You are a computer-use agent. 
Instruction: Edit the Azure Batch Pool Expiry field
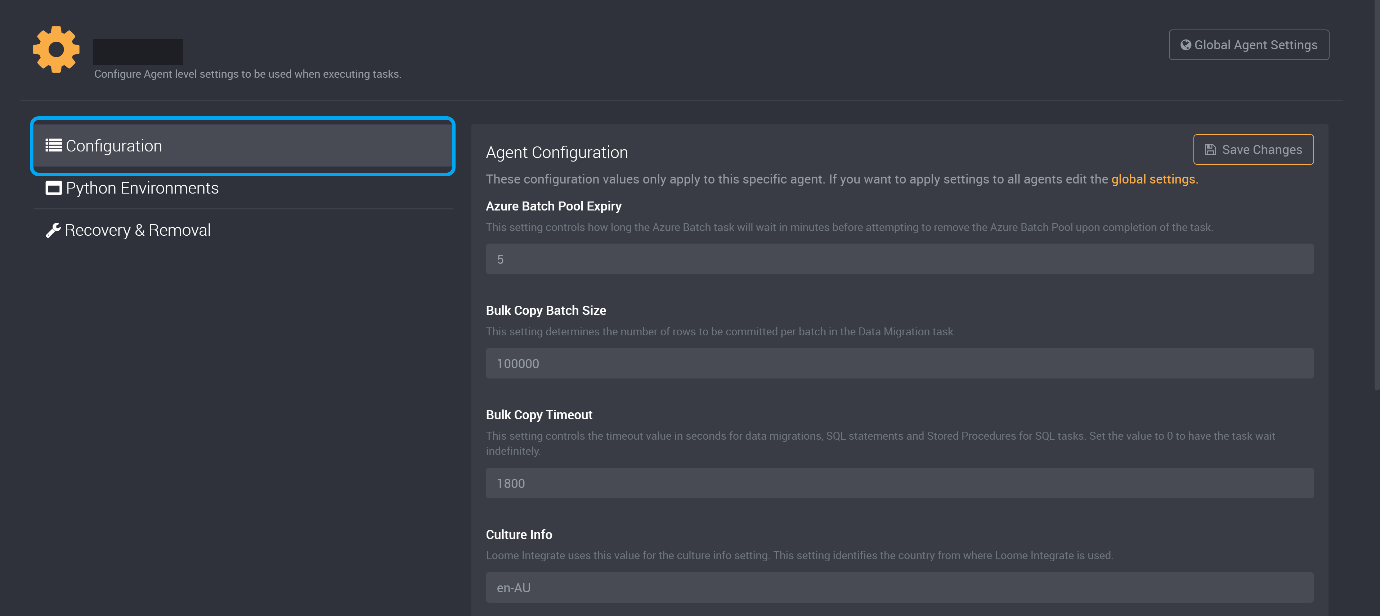[x=900, y=259]
